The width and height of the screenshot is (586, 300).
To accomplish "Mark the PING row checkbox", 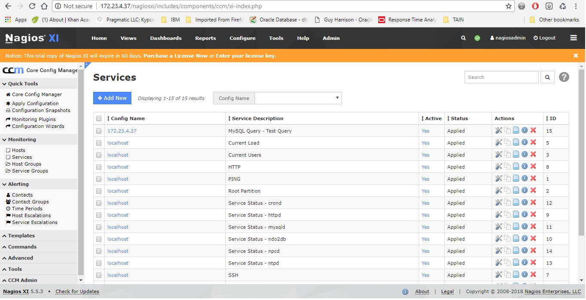I will [99, 179].
